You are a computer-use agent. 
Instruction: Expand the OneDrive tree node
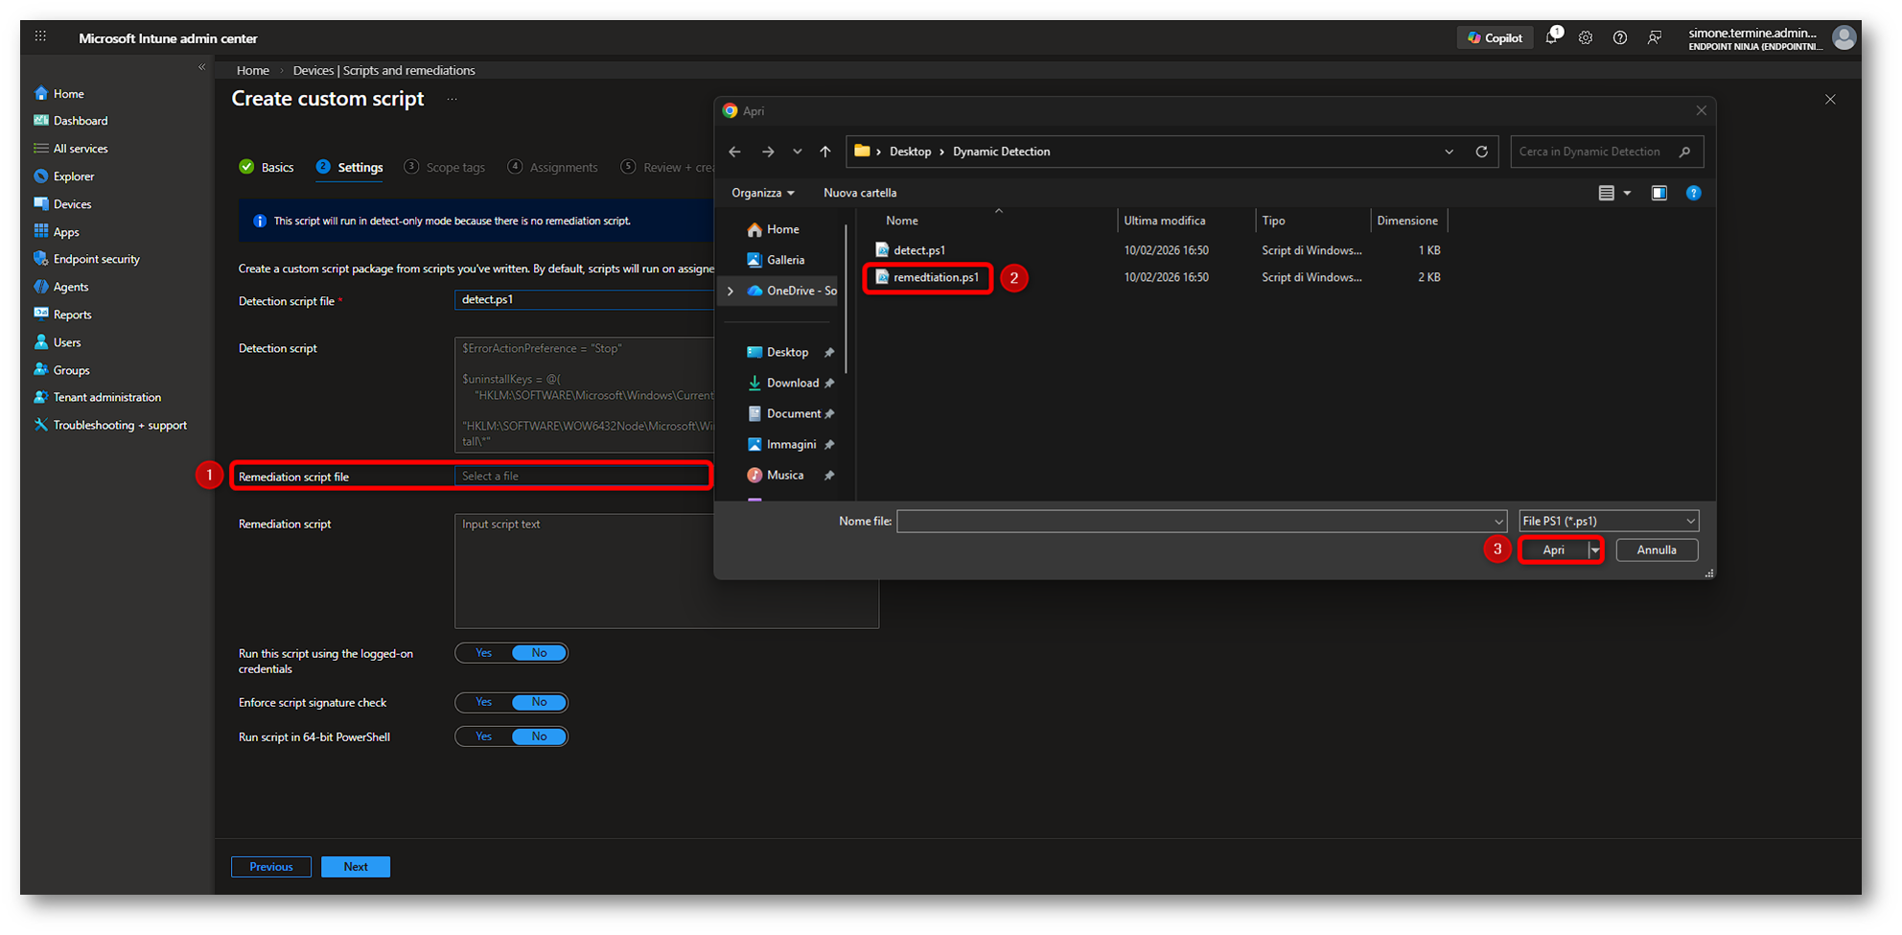click(x=731, y=291)
